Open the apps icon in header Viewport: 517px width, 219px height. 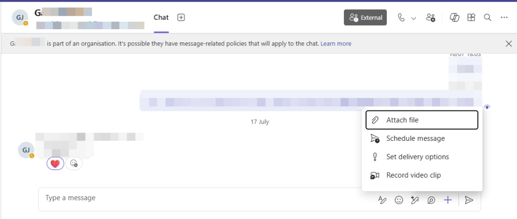[471, 18]
